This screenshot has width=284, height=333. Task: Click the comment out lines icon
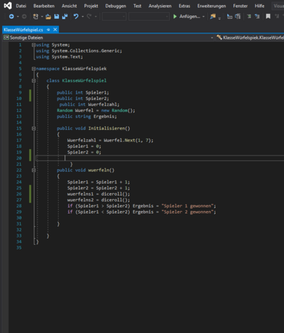249,17
